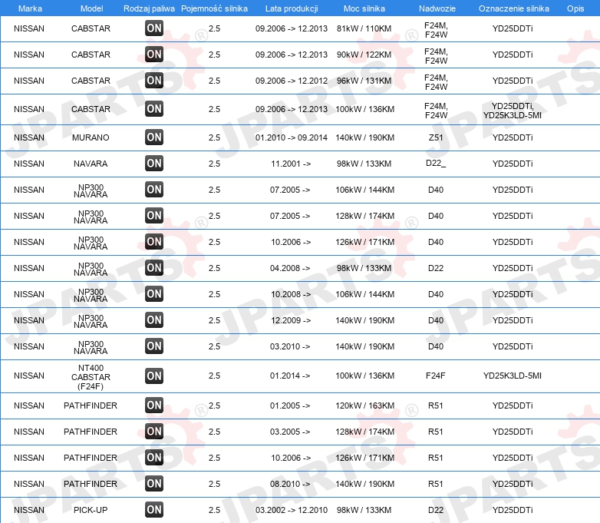
Task: Click the ON diesel icon in the MURANO row
Action: [x=154, y=137]
